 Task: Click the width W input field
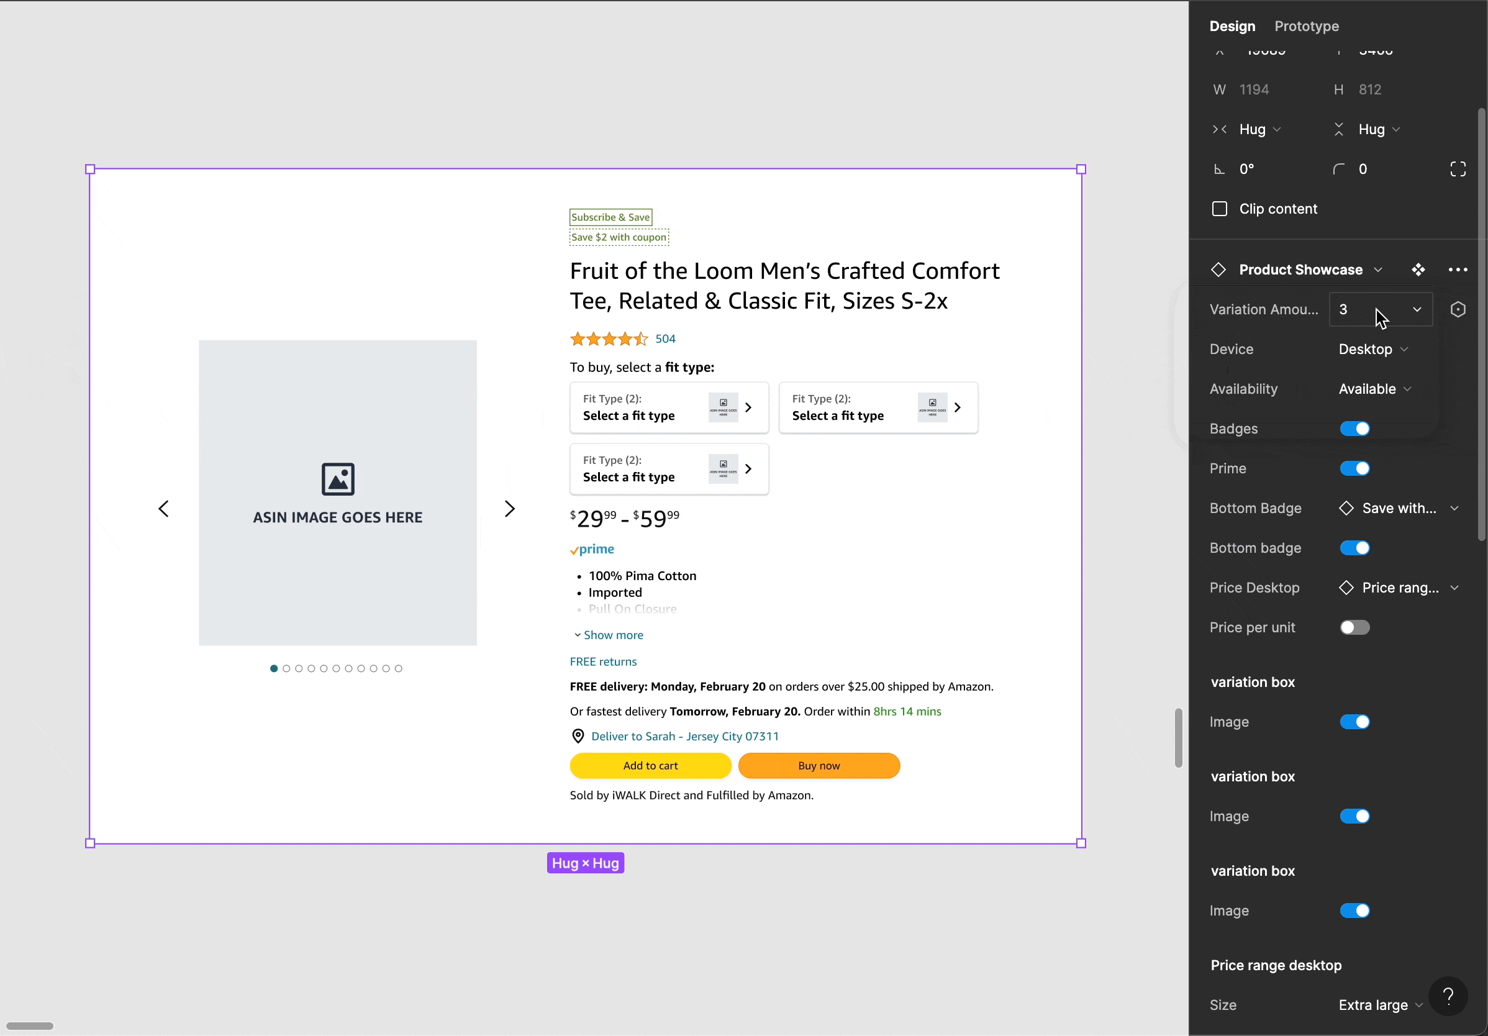(1254, 89)
